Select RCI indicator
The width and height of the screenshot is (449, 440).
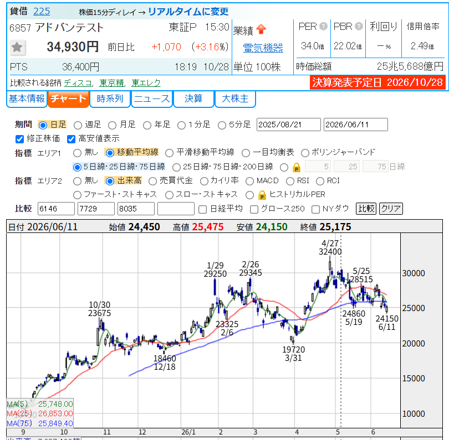coord(320,181)
